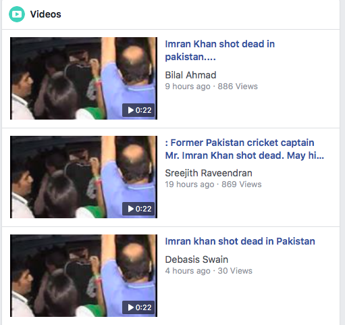Open Sreejith Raveendran's video thumbnail

pyautogui.click(x=84, y=177)
